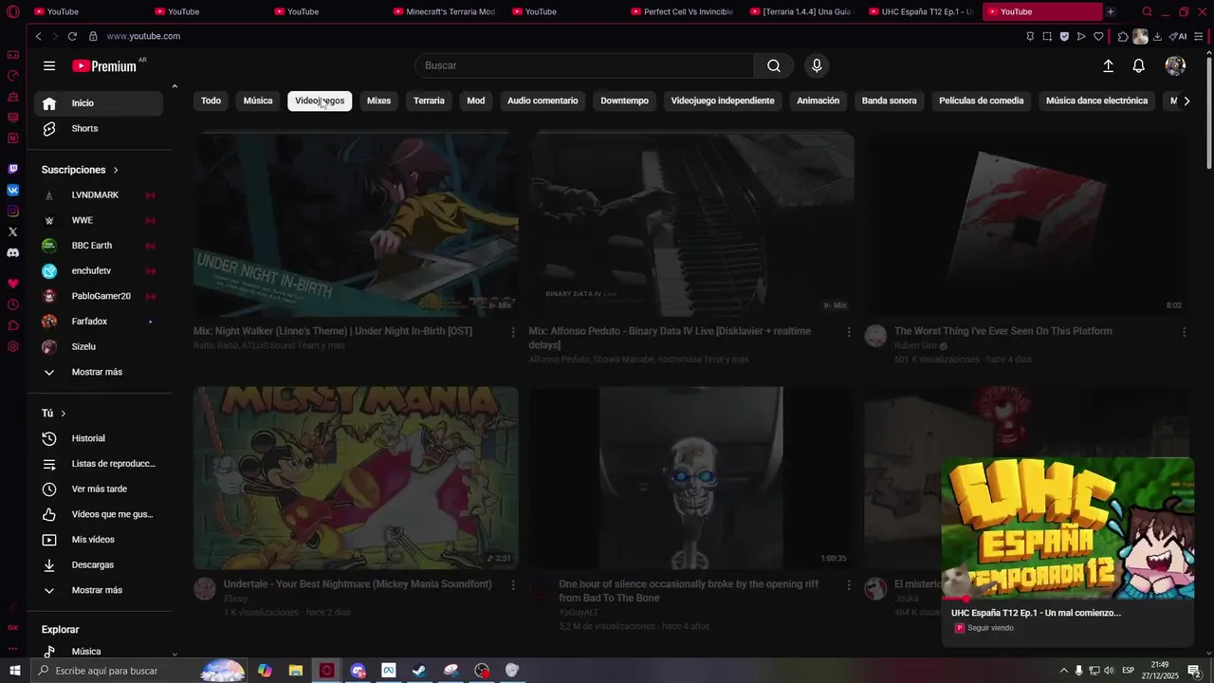Open options for Undertale Best Nightmare video
The width and height of the screenshot is (1214, 683).
point(513,585)
